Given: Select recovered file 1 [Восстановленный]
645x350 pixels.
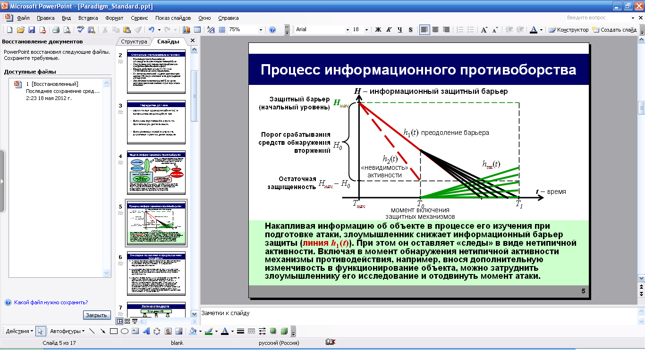Looking at the screenshot, I should pos(58,92).
